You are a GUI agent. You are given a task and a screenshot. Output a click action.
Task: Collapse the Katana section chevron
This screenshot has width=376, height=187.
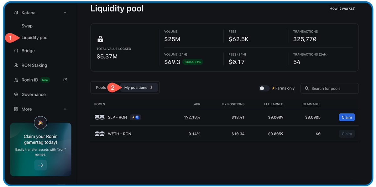pos(65,13)
